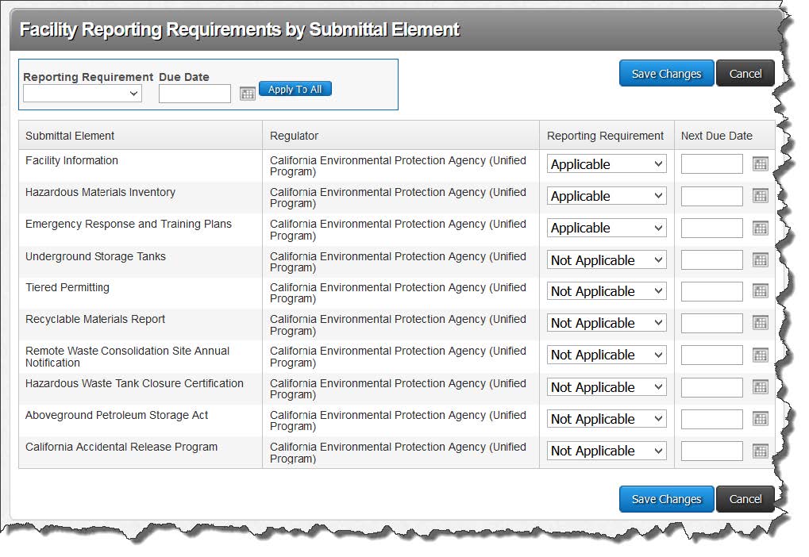The image size is (809, 557).
Task: Click the bottom Cancel button
Action: 745,499
